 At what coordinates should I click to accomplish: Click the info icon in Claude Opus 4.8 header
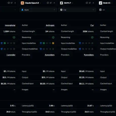48,3
